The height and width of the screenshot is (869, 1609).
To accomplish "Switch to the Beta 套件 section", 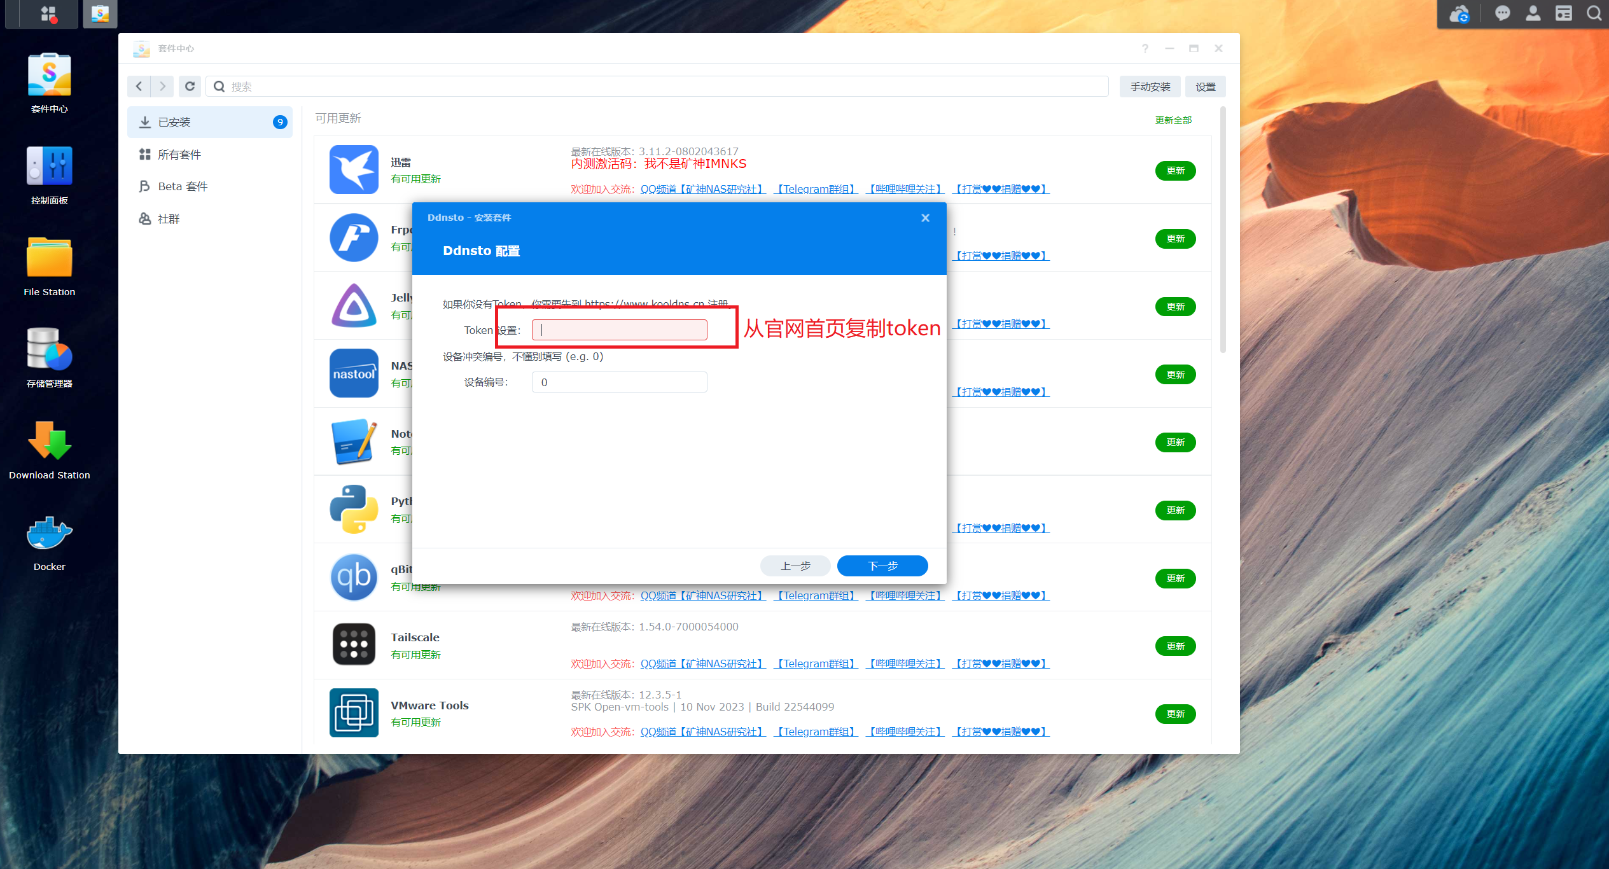I will pos(183,186).
